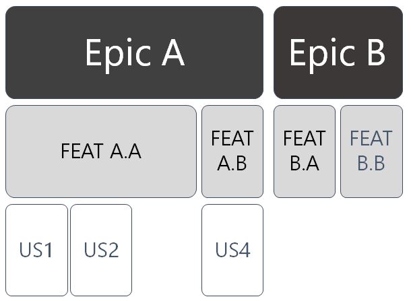Select the narrower dark epic header
The image size is (411, 301).
point(338,53)
